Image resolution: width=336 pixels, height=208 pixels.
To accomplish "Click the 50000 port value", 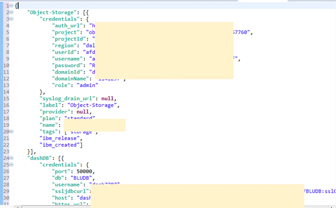I will click(x=84, y=171).
